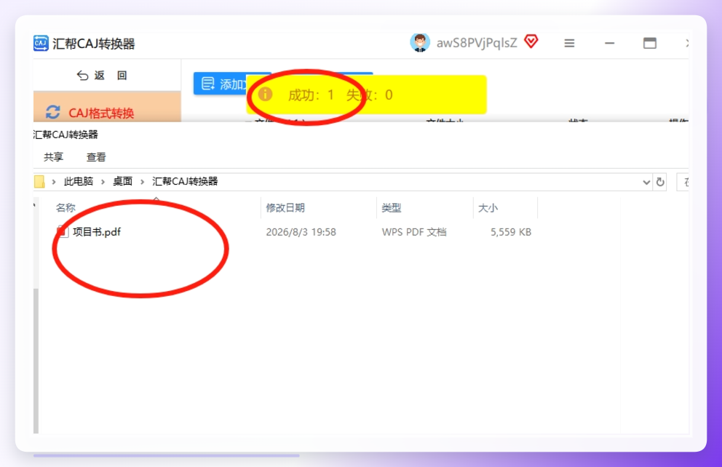Open the user avatar profile picture
Screen dimensions: 722x467
(x=420, y=43)
